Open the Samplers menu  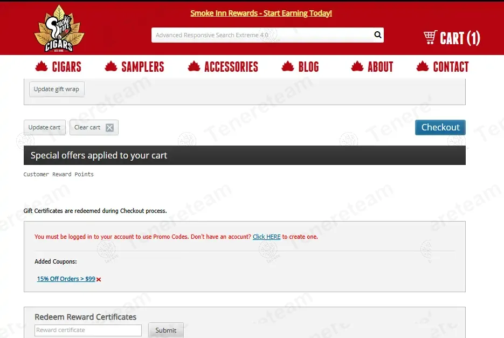coord(142,67)
